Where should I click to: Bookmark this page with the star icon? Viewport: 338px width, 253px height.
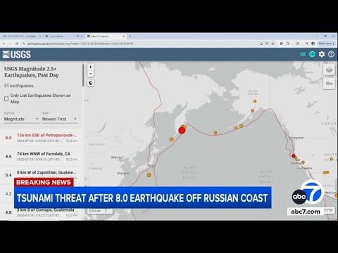click(x=273, y=44)
